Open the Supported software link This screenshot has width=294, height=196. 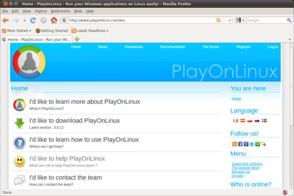[247, 164]
